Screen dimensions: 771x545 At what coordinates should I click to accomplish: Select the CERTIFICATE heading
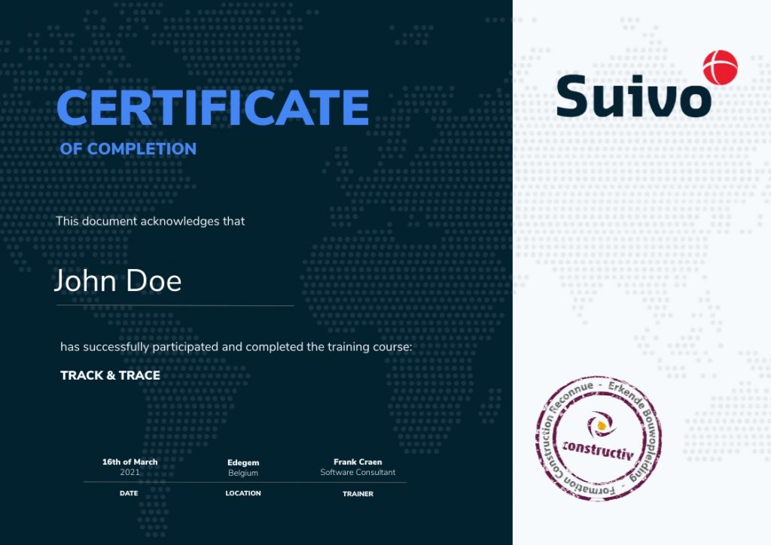point(213,107)
